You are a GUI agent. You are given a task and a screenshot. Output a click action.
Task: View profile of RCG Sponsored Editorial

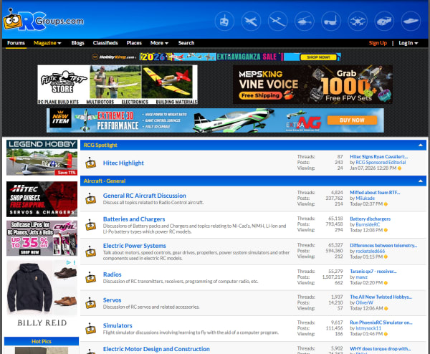click(x=381, y=163)
